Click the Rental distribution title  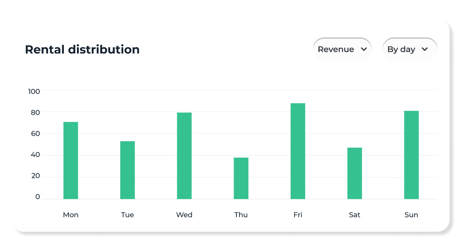[82, 49]
